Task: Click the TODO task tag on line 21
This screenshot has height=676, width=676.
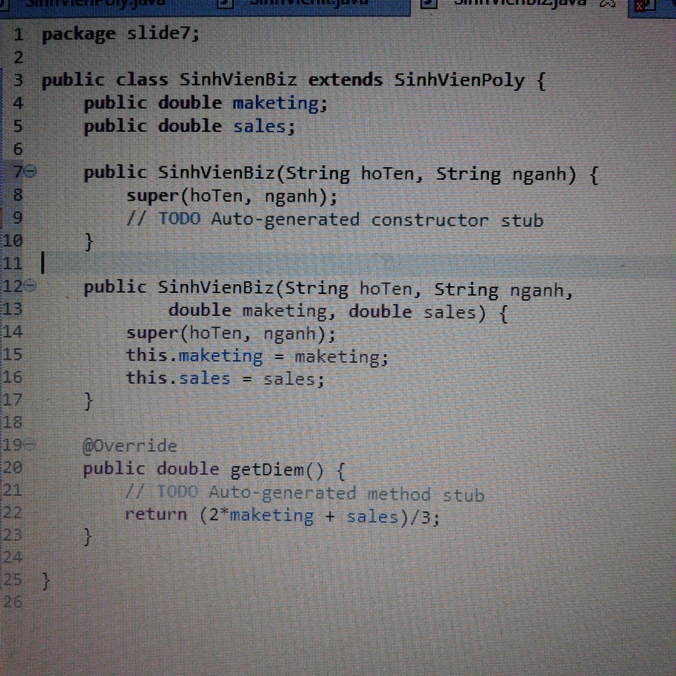Action: pyautogui.click(x=177, y=491)
